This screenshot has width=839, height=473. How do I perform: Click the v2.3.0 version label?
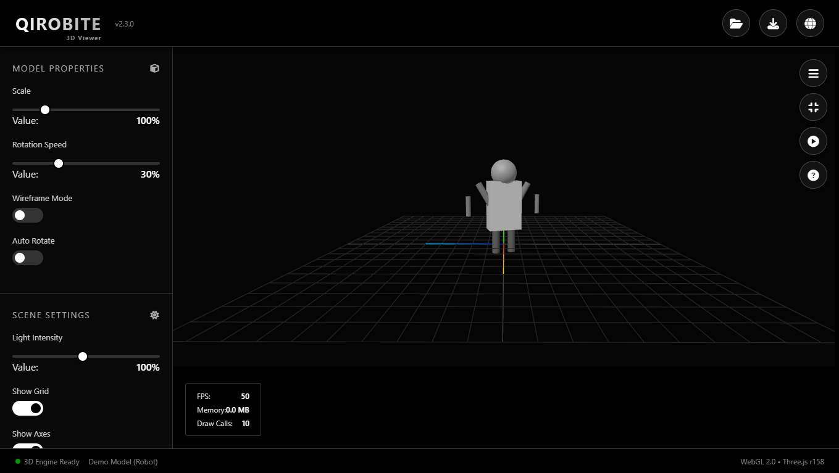pyautogui.click(x=124, y=24)
